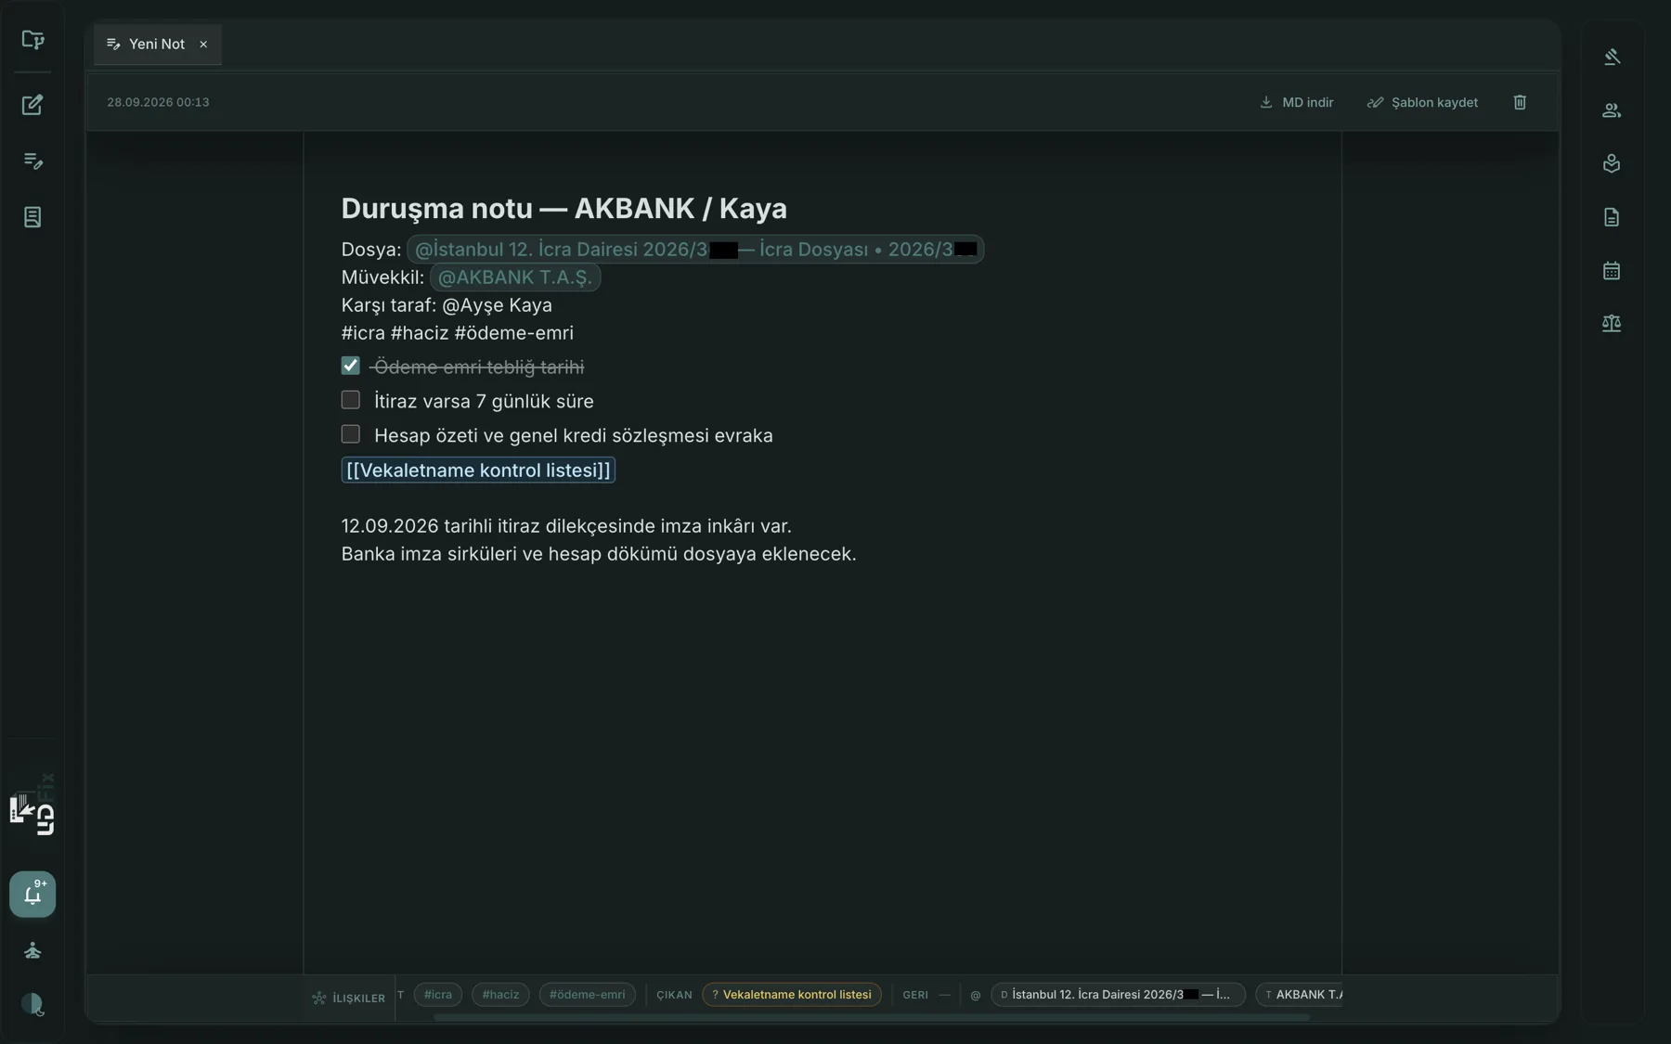This screenshot has height=1044, width=1671.
Task: Click the text '@Ayşe Kaya'
Action: (x=497, y=305)
